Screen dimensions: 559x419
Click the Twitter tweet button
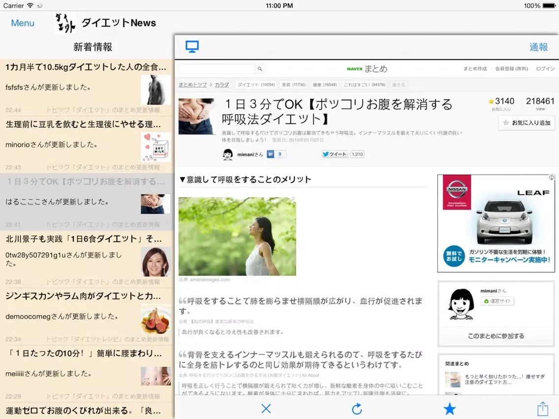click(x=335, y=154)
